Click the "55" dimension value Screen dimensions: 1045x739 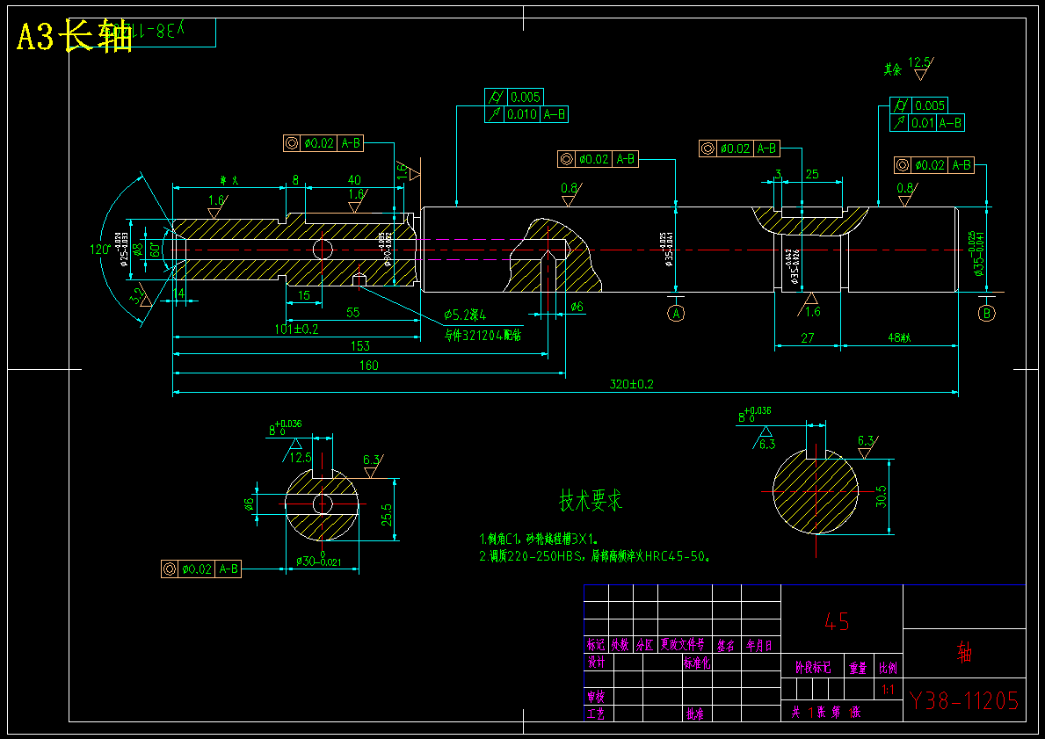[353, 312]
